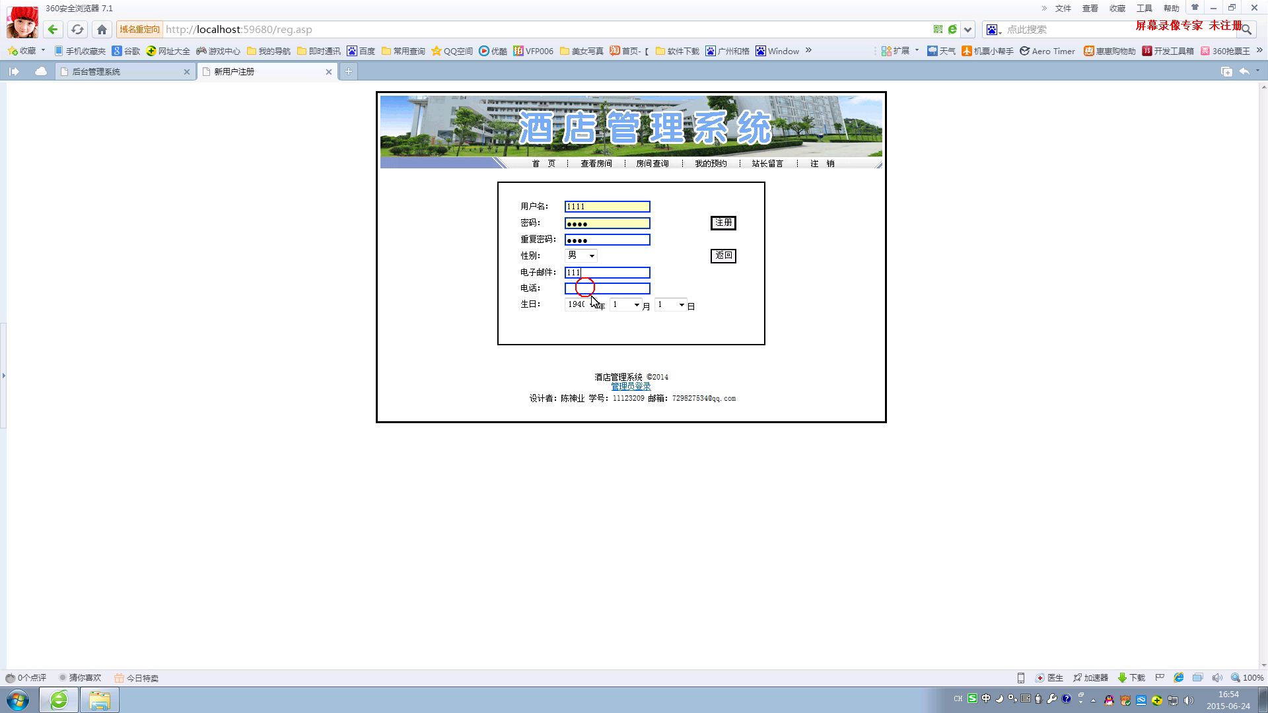Open the 游戏中心 bookmark
The image size is (1268, 713).
pyautogui.click(x=219, y=51)
